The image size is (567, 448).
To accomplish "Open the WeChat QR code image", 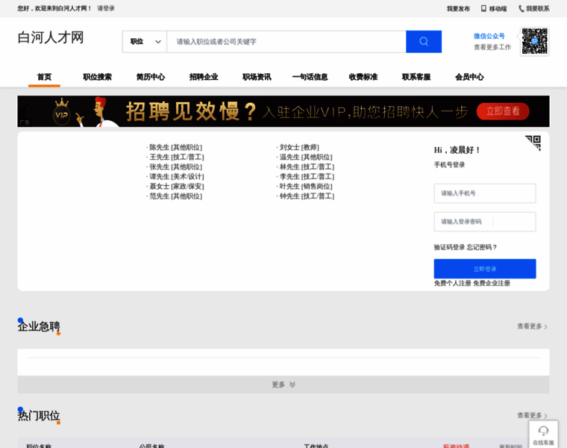I will pyautogui.click(x=534, y=42).
